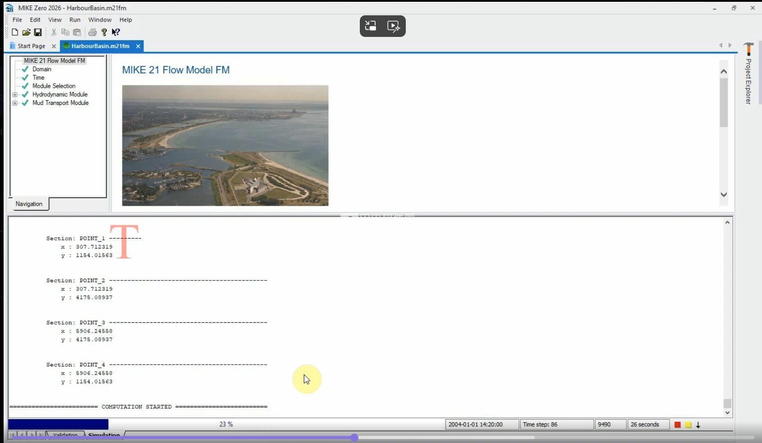Click the Navigation tab button
Screen dimensions: 762x443
pos(29,204)
